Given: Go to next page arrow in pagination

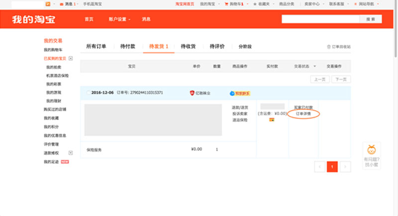Looking at the screenshot, I should 345,167.
